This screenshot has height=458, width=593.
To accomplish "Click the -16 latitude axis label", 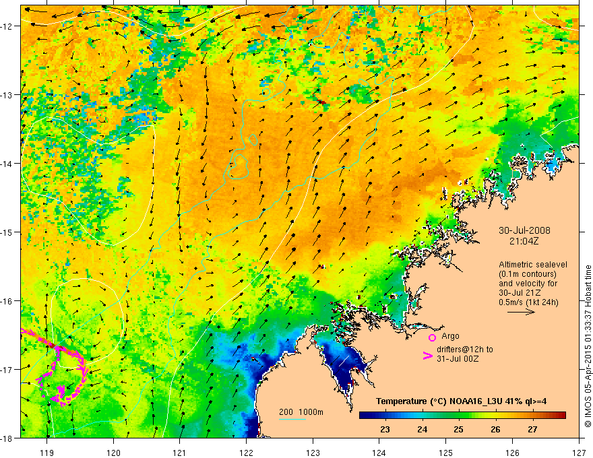I will tap(7, 301).
